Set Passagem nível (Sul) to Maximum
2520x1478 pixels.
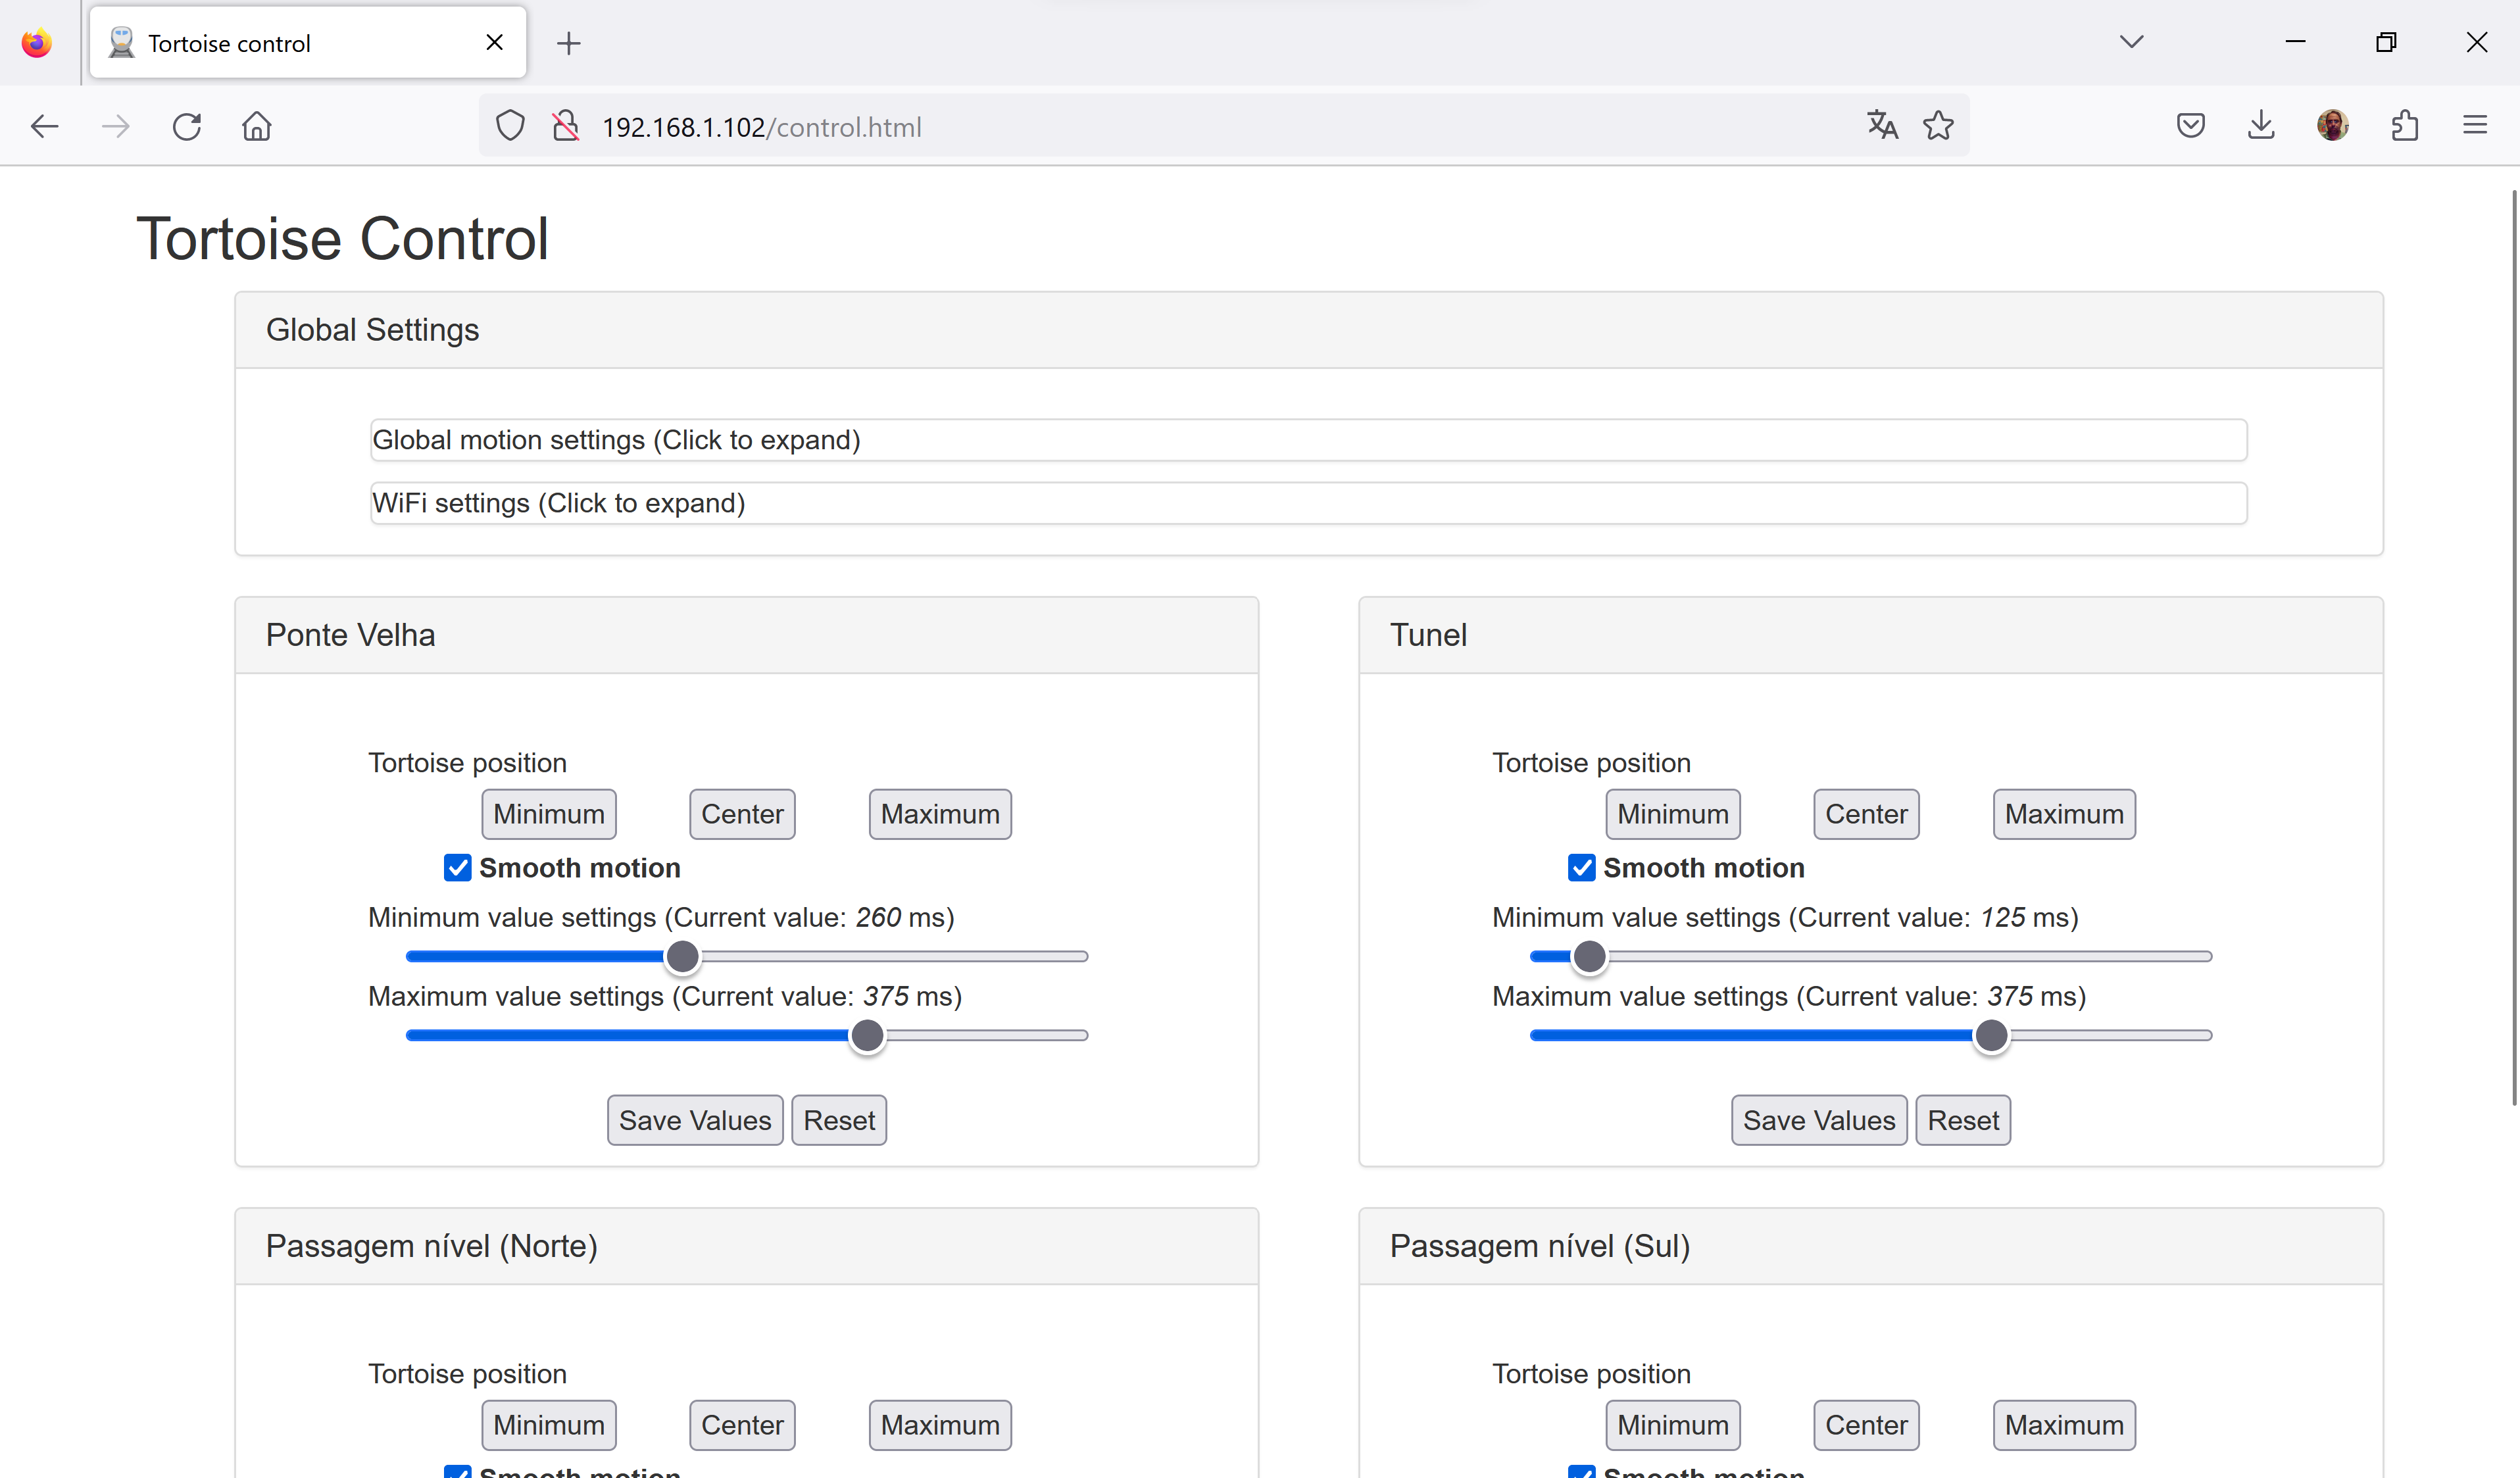[2064, 1425]
